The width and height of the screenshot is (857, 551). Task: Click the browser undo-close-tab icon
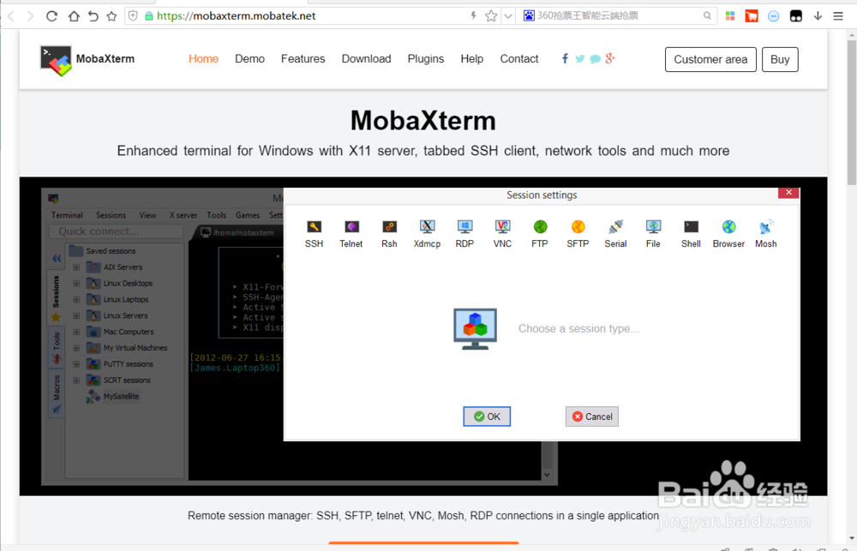point(93,15)
